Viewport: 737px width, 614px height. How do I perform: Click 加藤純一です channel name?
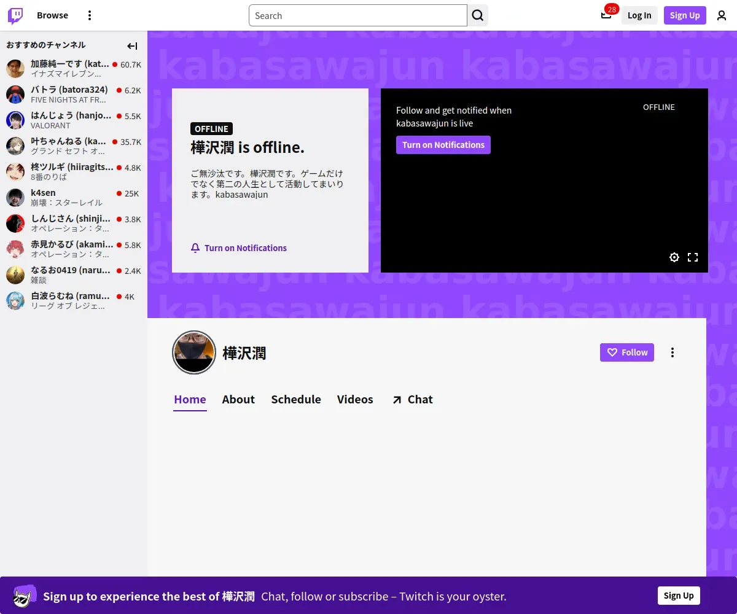(x=70, y=64)
